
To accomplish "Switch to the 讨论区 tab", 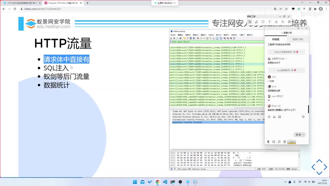I will [276, 39].
